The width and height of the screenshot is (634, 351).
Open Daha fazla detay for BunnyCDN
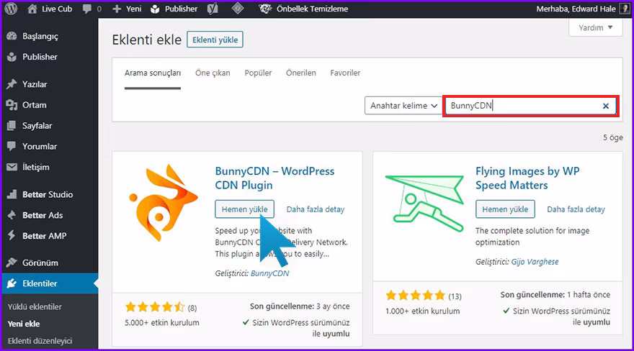click(316, 209)
